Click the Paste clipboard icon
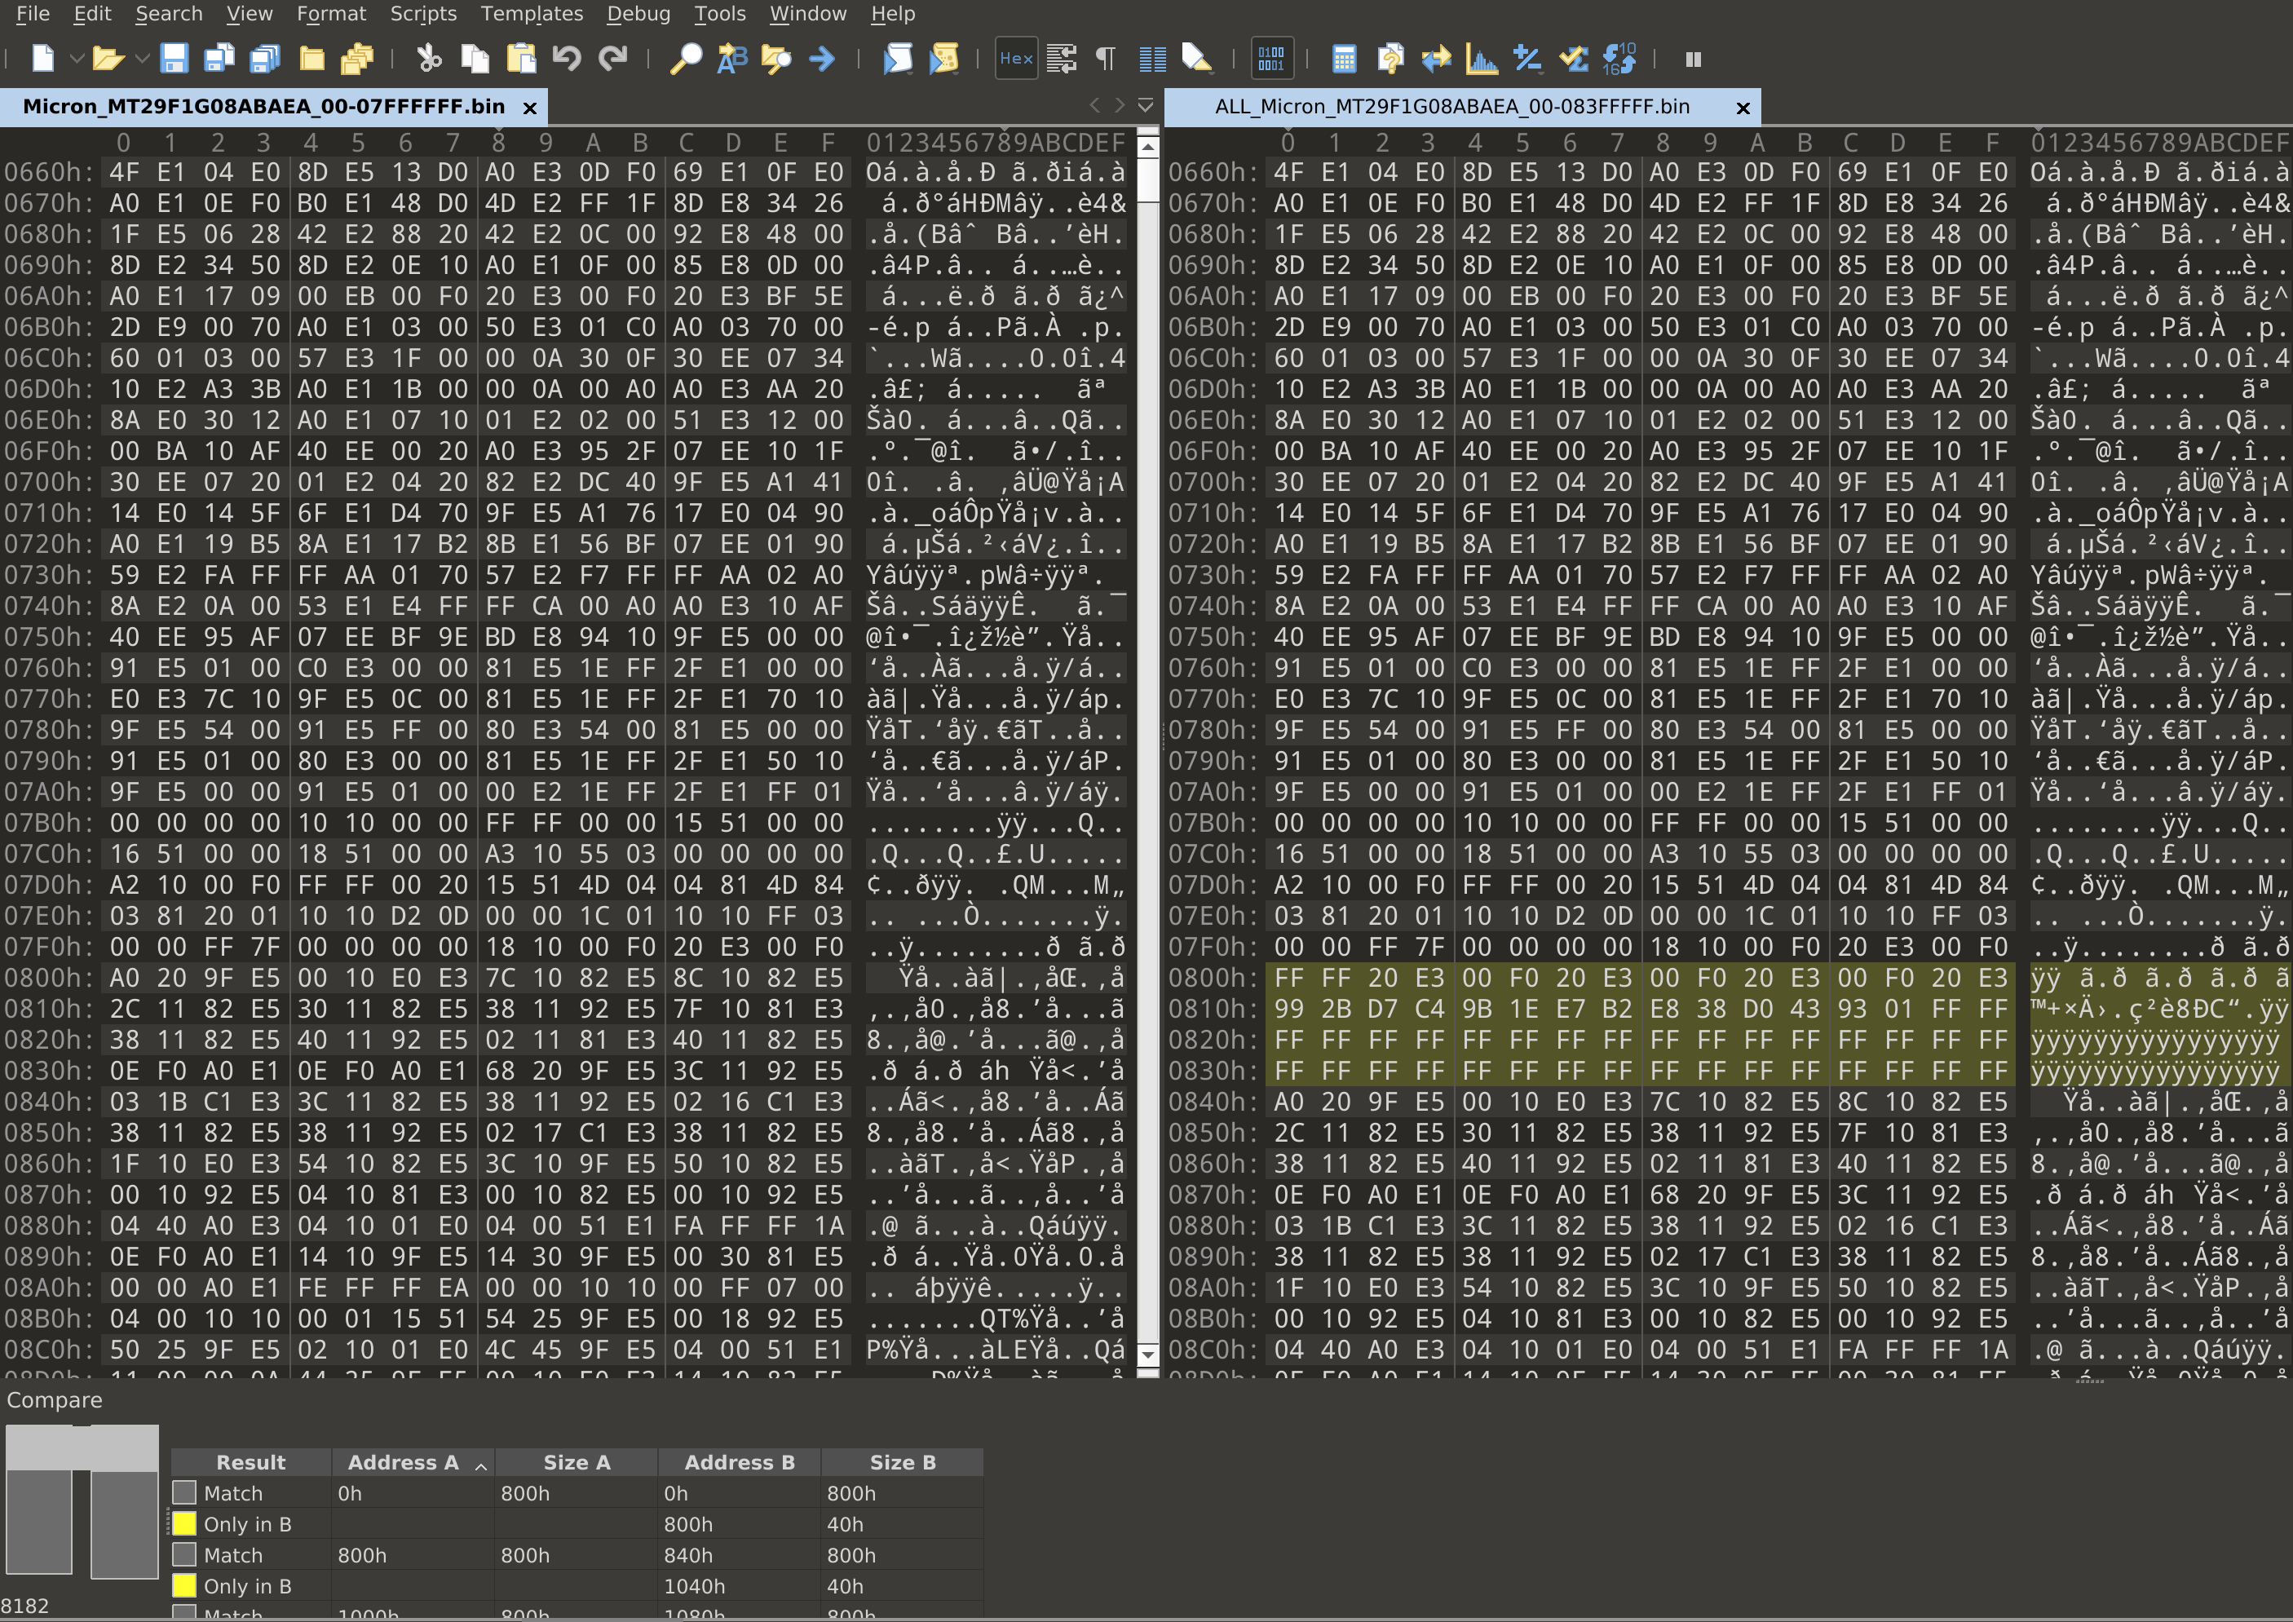Screen dimensions: 2293x1622 point(521,59)
